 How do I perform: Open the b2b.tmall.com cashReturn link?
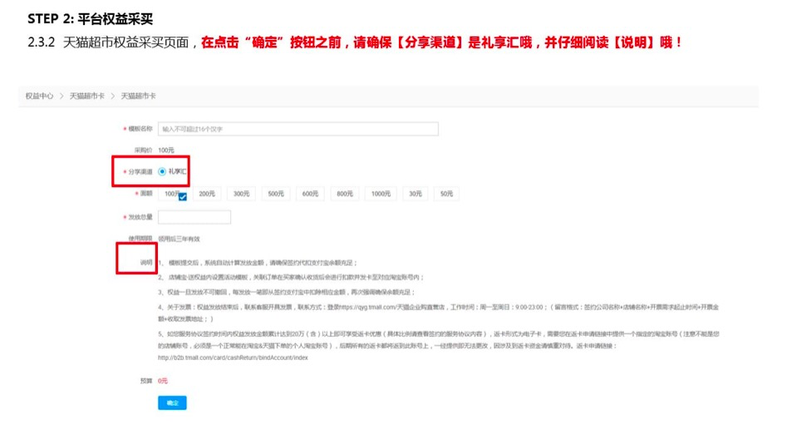point(233,357)
